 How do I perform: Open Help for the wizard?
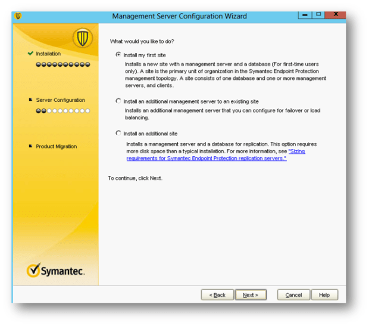324,295
